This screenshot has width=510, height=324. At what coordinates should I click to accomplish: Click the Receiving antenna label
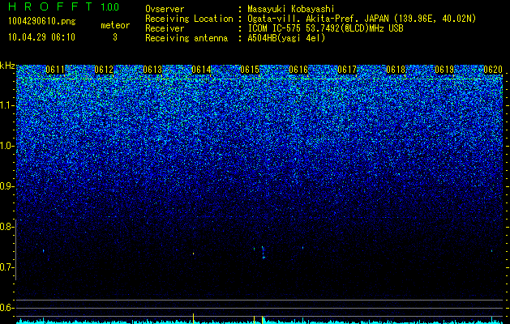point(186,38)
